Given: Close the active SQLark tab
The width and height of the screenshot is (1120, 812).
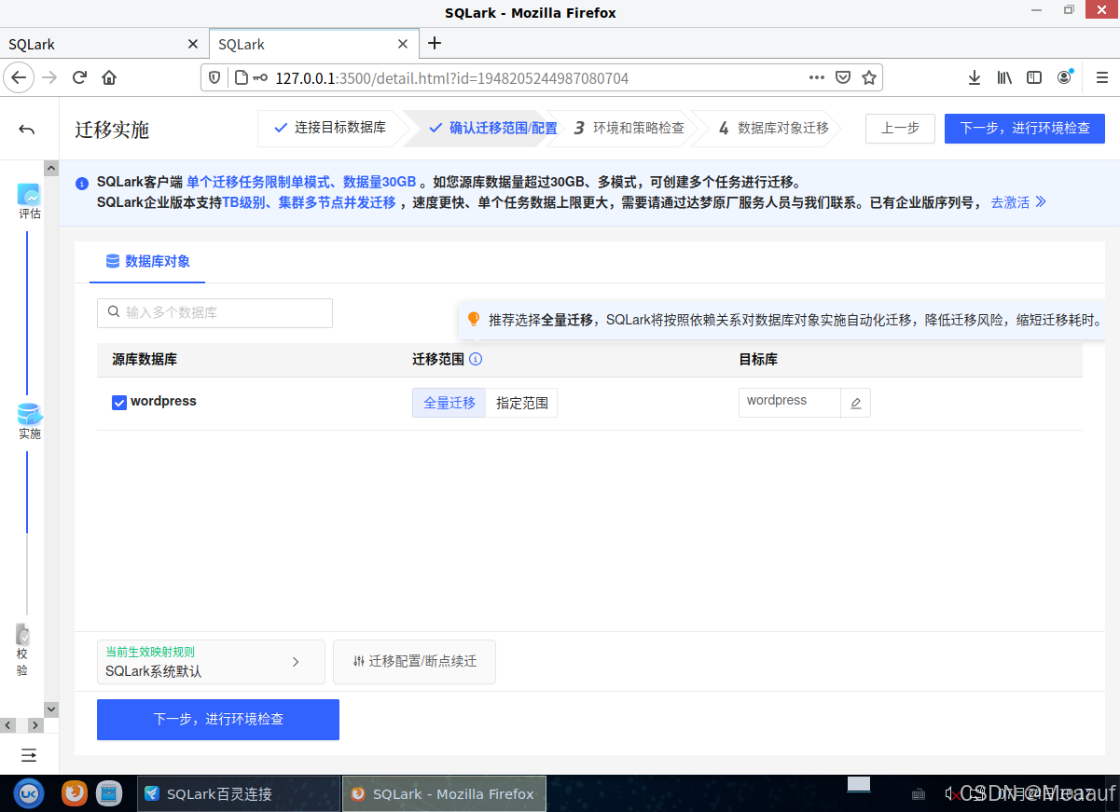Looking at the screenshot, I should coord(403,44).
